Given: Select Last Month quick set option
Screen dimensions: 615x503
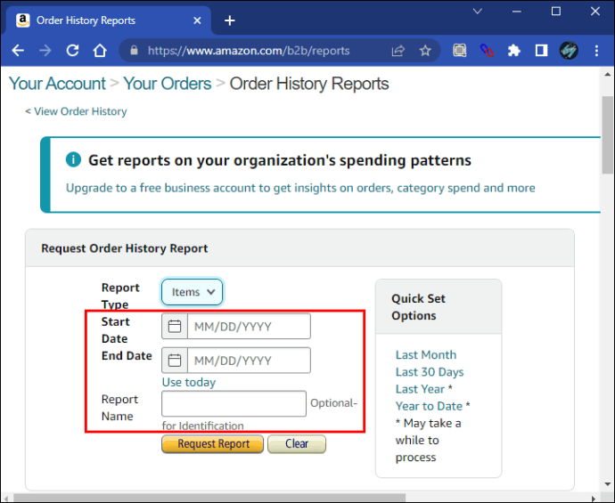Looking at the screenshot, I should pos(426,354).
